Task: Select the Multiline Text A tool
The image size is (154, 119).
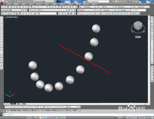Action: (x=2, y=66)
